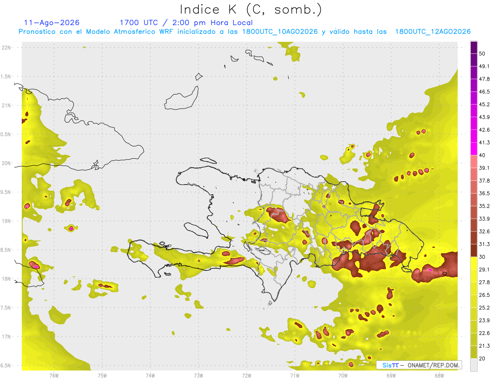Image resolution: width=493 pixels, height=381 pixels.
Task: Click the 21N latitude label
Action: tap(6, 105)
